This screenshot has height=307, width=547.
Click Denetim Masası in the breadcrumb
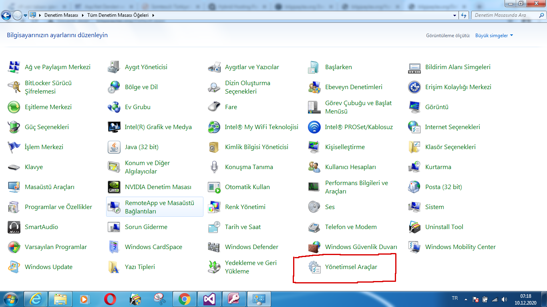pos(61,15)
